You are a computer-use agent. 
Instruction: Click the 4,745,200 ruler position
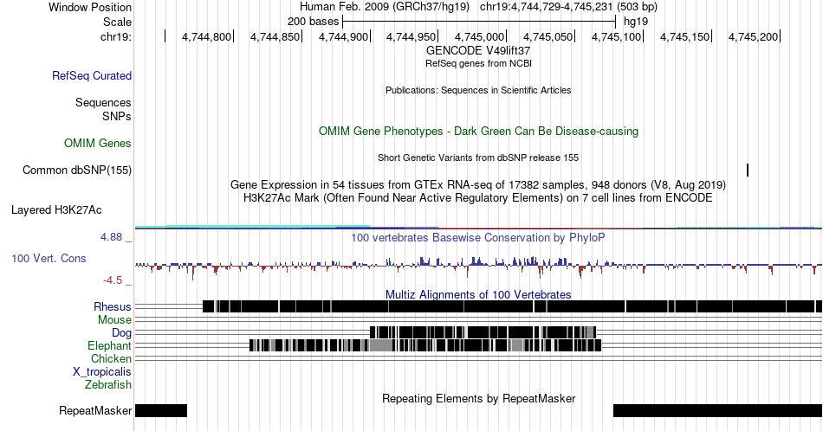[753, 36]
